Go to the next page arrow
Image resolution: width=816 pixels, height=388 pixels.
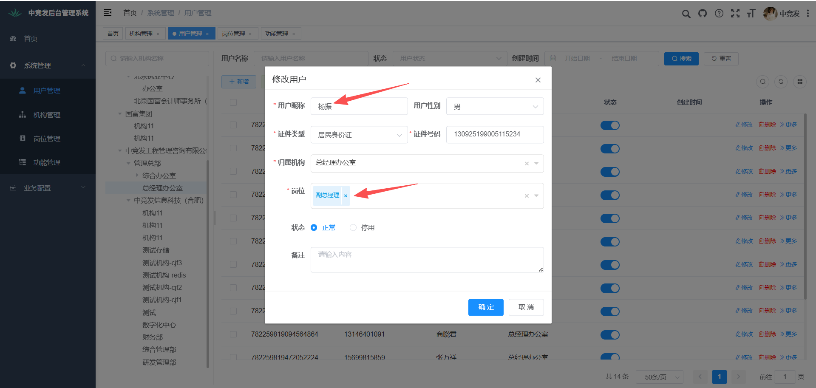(x=739, y=377)
